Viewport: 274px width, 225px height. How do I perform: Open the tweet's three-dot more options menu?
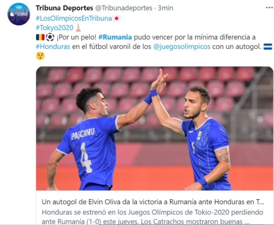tap(269, 8)
